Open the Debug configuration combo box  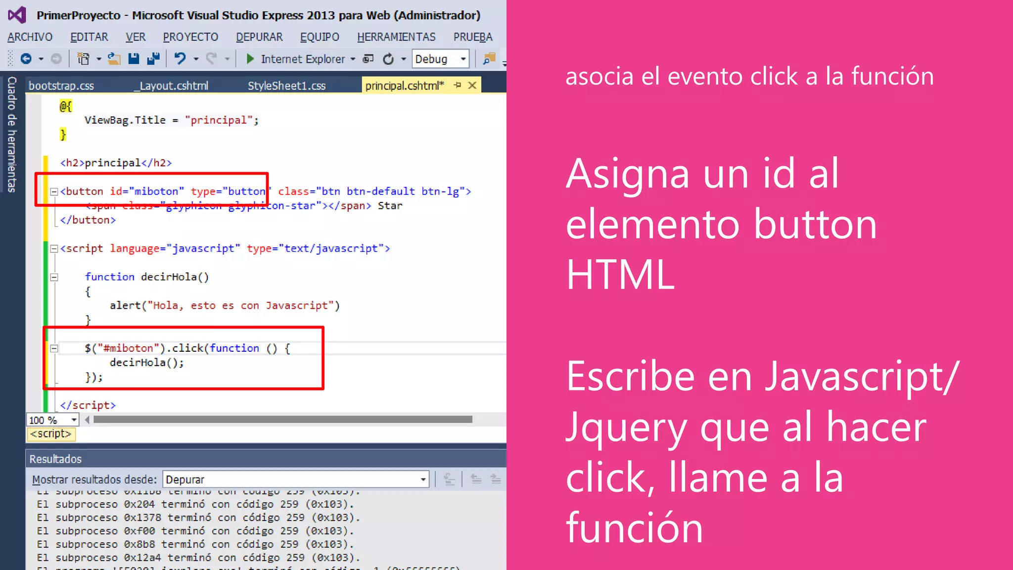point(441,59)
